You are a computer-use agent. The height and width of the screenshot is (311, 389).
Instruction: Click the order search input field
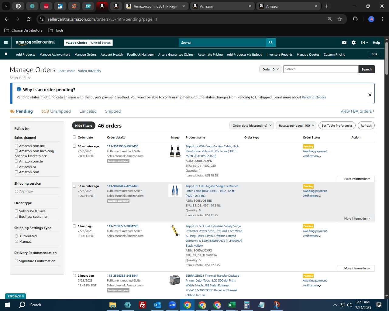click(x=321, y=69)
